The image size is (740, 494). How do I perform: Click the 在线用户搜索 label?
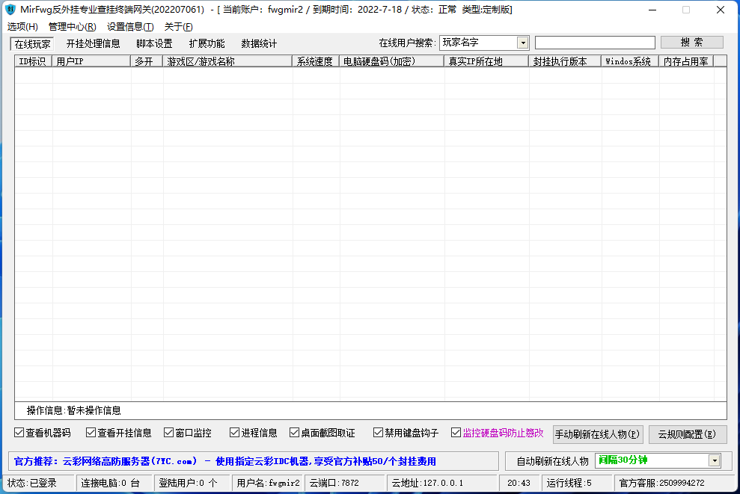pyautogui.click(x=407, y=43)
